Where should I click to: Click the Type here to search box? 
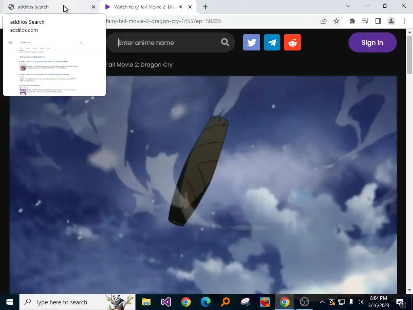(x=77, y=302)
